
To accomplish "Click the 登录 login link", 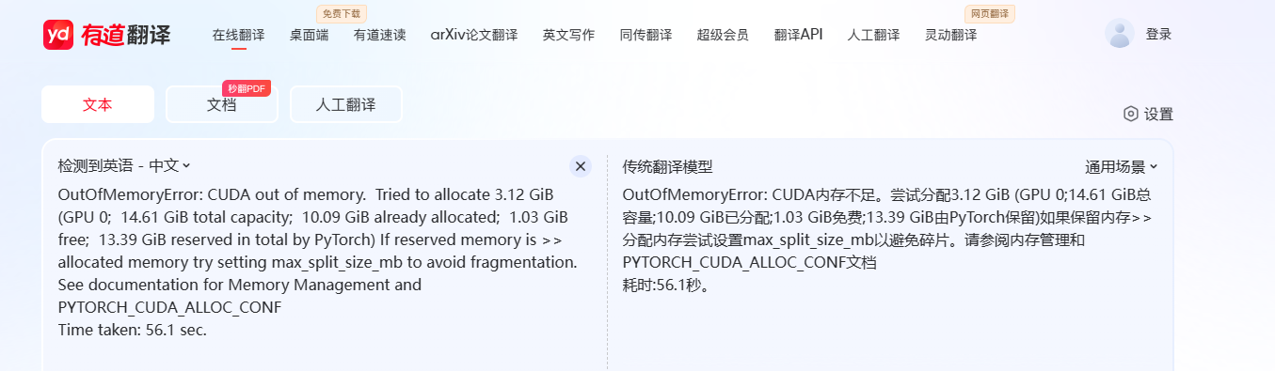I will tap(1158, 35).
